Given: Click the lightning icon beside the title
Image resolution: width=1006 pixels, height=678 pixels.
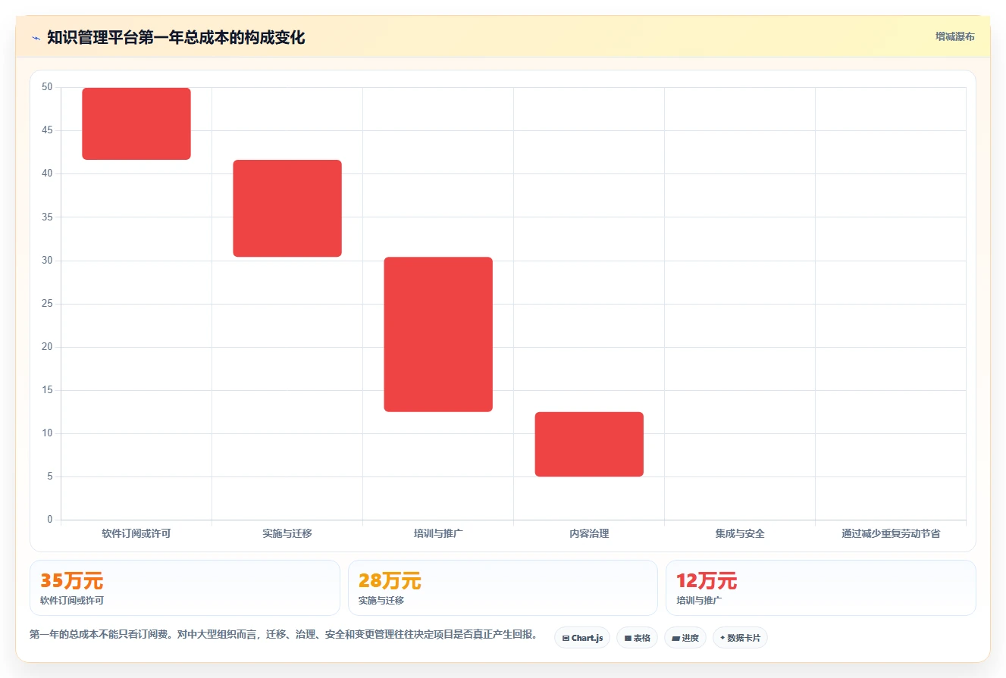Looking at the screenshot, I should [x=36, y=38].
